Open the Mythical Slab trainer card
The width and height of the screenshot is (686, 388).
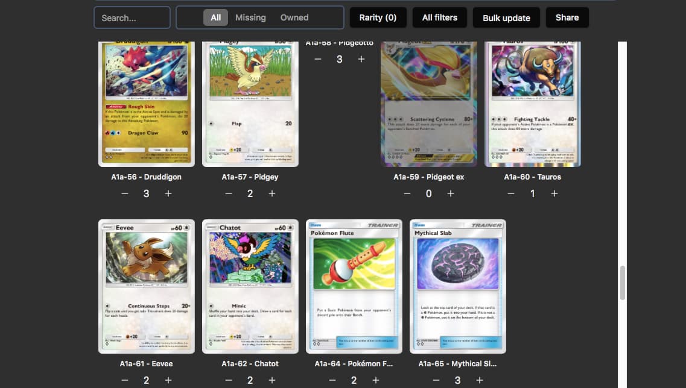click(458, 286)
